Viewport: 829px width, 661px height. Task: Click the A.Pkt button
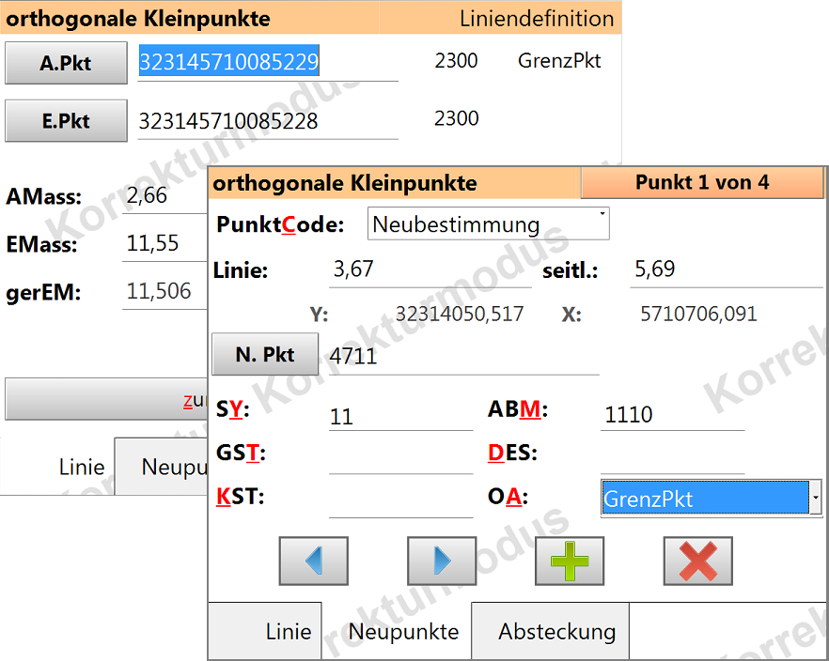point(66,63)
